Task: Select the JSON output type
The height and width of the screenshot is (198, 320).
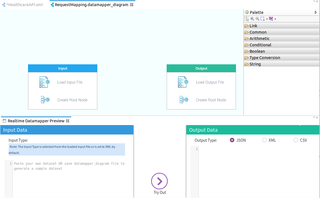Action: pyautogui.click(x=232, y=140)
